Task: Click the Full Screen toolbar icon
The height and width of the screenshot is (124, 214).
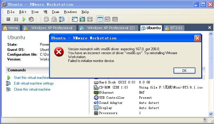Action: (90, 19)
